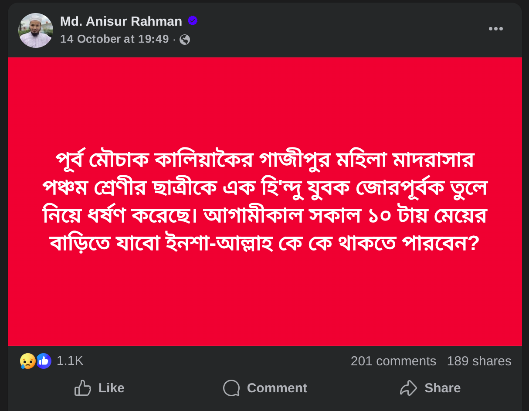
Task: Click the curved arrow share icon
Action: coord(408,388)
